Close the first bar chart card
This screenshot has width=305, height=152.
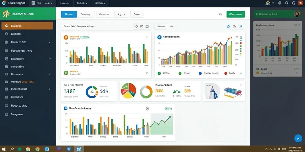click(147, 37)
